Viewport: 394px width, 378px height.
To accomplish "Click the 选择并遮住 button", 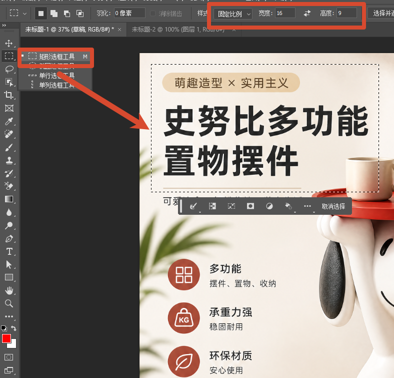I will click(x=382, y=13).
